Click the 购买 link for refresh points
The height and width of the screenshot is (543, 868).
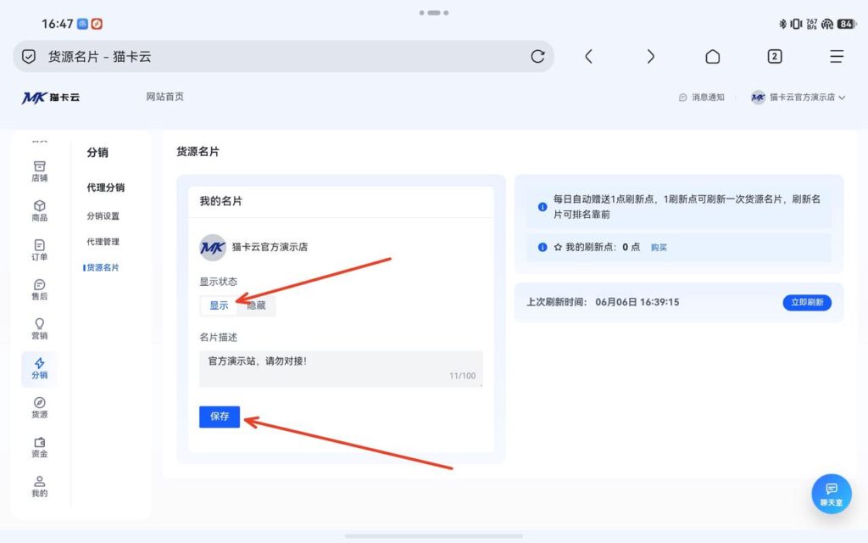pos(659,248)
